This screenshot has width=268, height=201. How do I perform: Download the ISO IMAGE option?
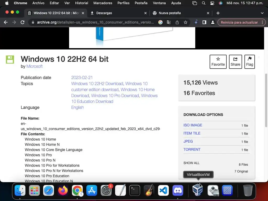point(193,125)
